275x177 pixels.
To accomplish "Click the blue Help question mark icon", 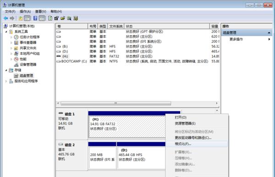I will tap(35, 18).
